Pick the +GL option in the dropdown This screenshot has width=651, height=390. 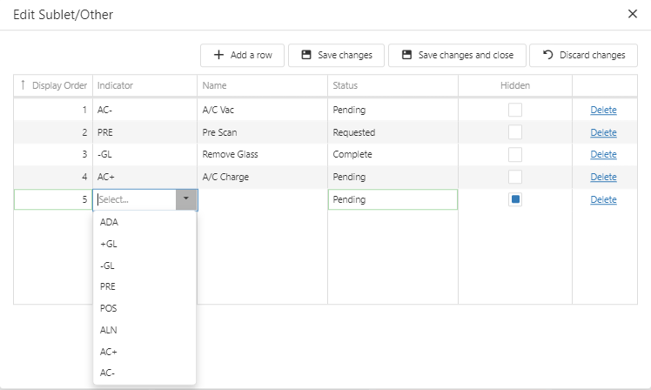(x=109, y=244)
